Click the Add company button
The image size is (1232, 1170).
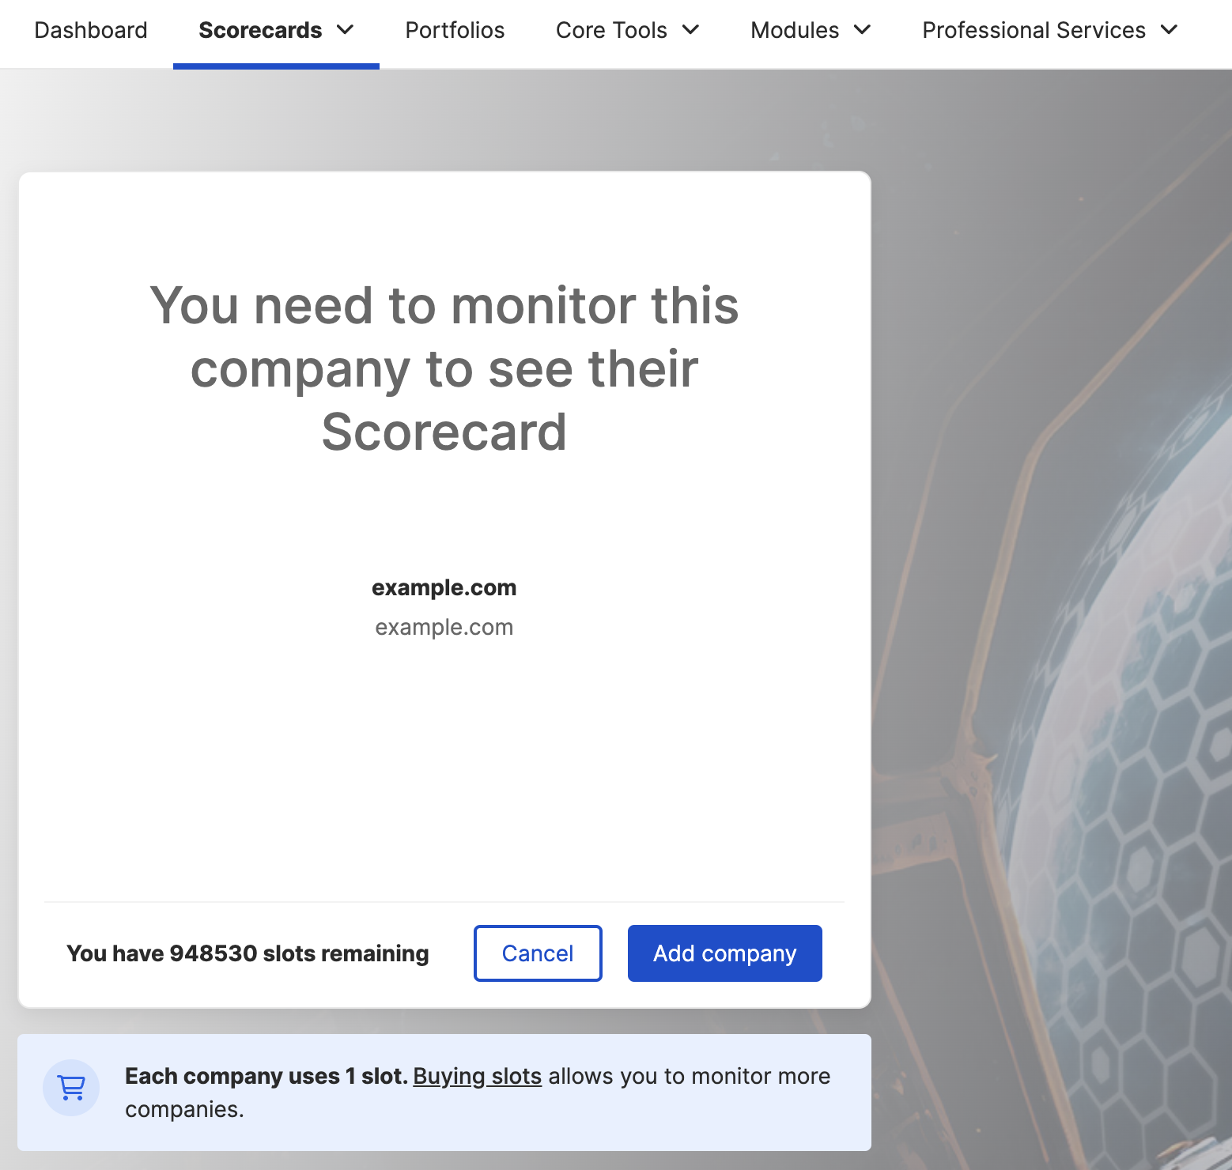pyautogui.click(x=725, y=953)
